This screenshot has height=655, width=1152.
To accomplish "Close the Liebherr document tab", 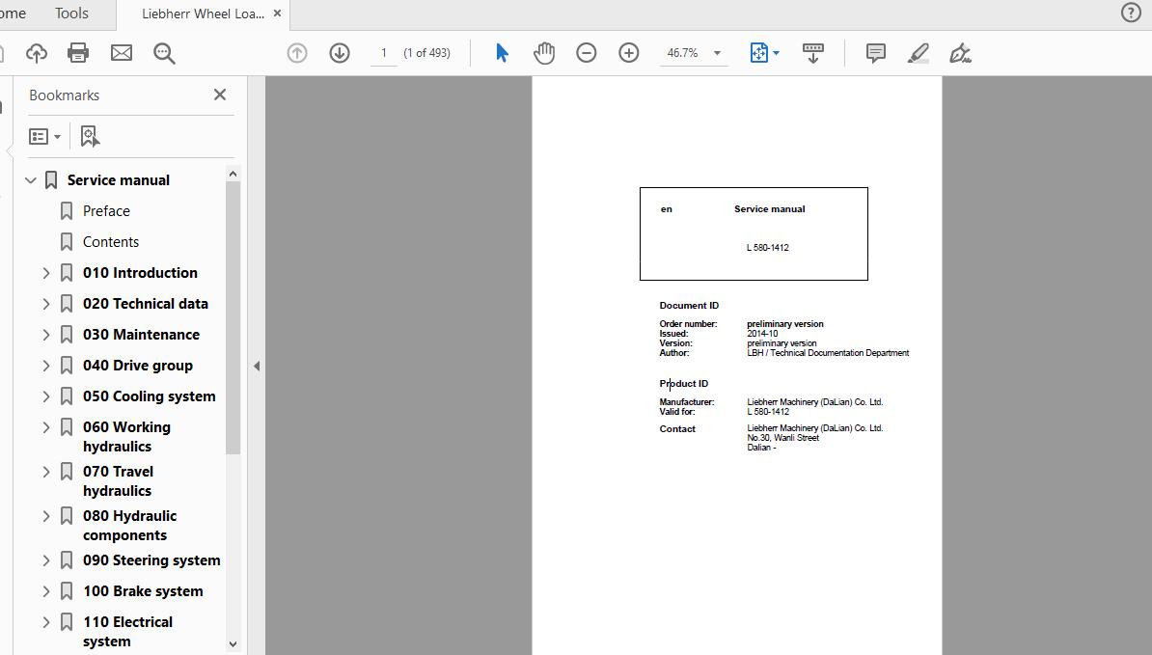I will point(277,14).
